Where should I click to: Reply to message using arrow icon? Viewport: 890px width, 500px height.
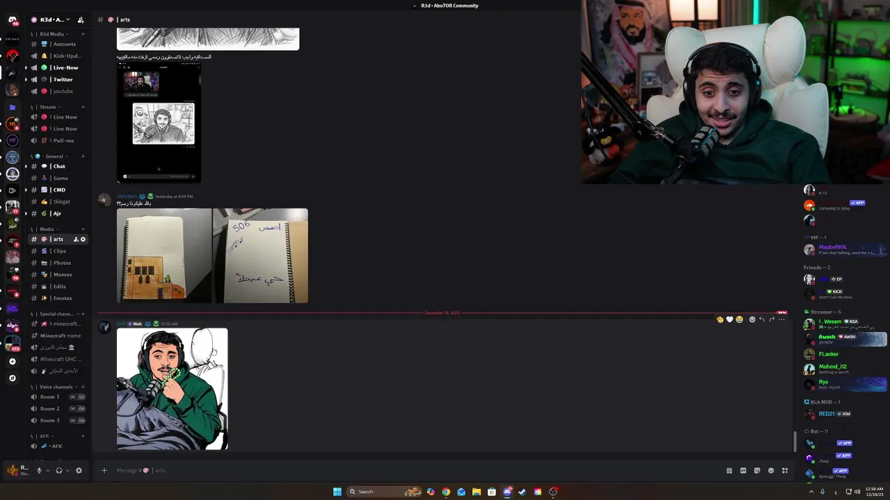point(761,319)
